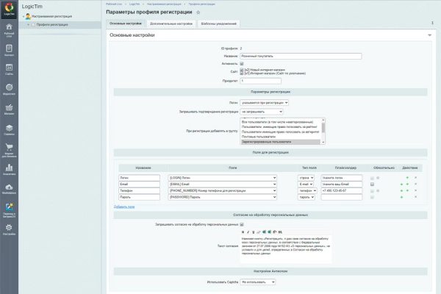Choose Почтовые пользователи group in list
The image size is (441, 294).
point(281,137)
